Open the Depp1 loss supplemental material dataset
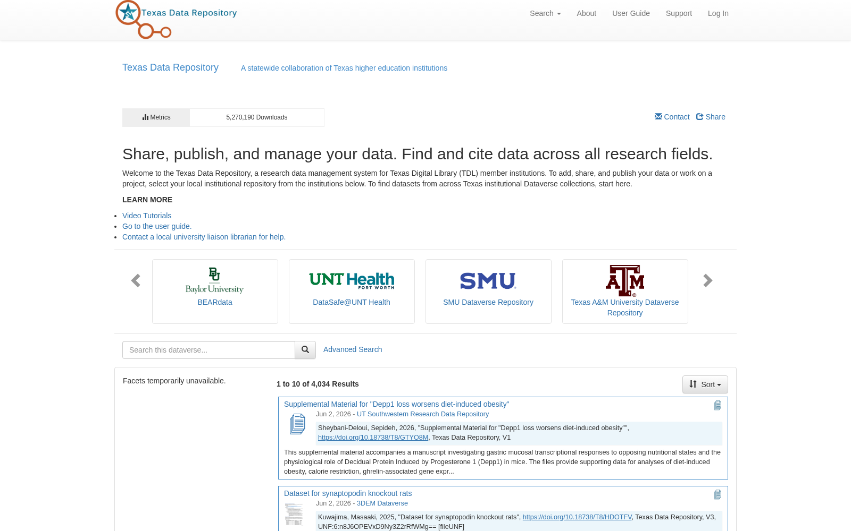851x531 pixels. 396,404
